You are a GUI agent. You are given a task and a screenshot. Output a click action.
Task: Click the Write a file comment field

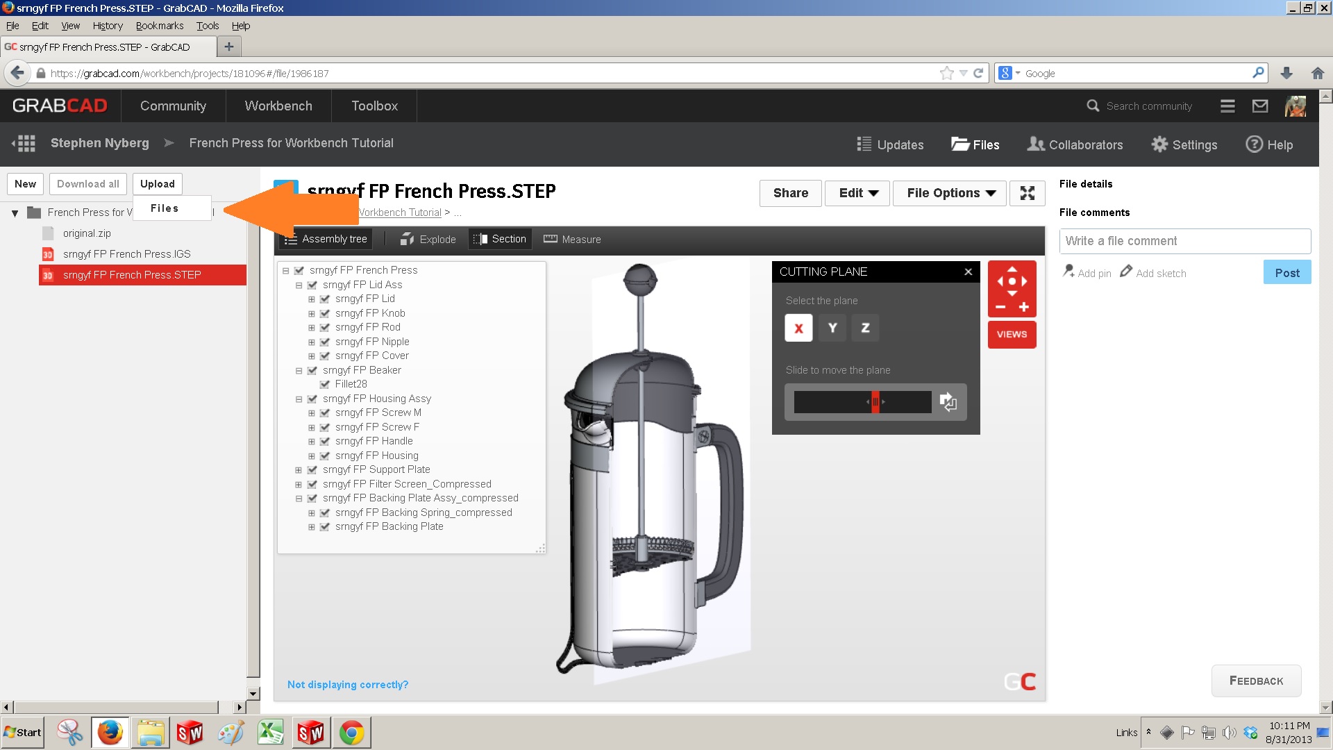1185,241
